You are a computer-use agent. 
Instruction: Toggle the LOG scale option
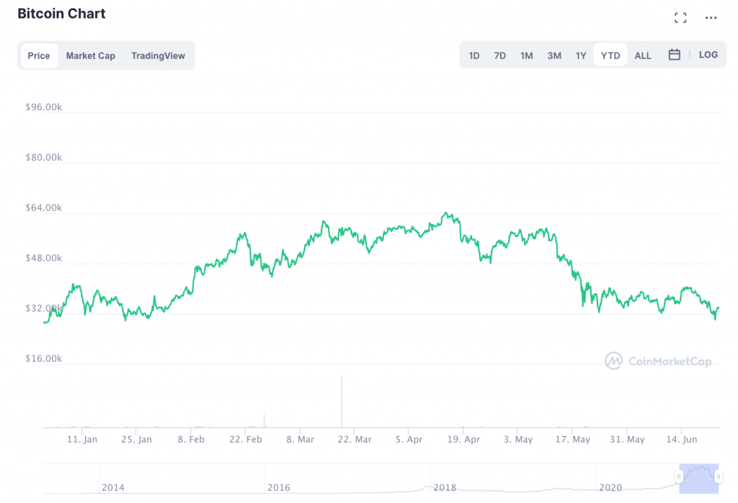coord(708,55)
